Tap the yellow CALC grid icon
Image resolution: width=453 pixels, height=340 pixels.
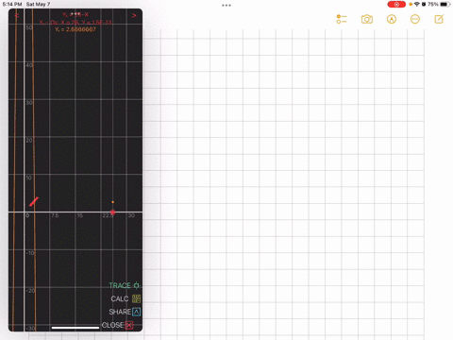click(x=136, y=298)
